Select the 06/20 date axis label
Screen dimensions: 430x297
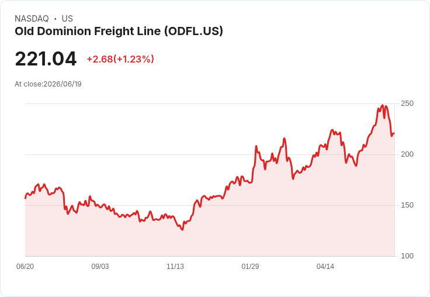(x=25, y=266)
